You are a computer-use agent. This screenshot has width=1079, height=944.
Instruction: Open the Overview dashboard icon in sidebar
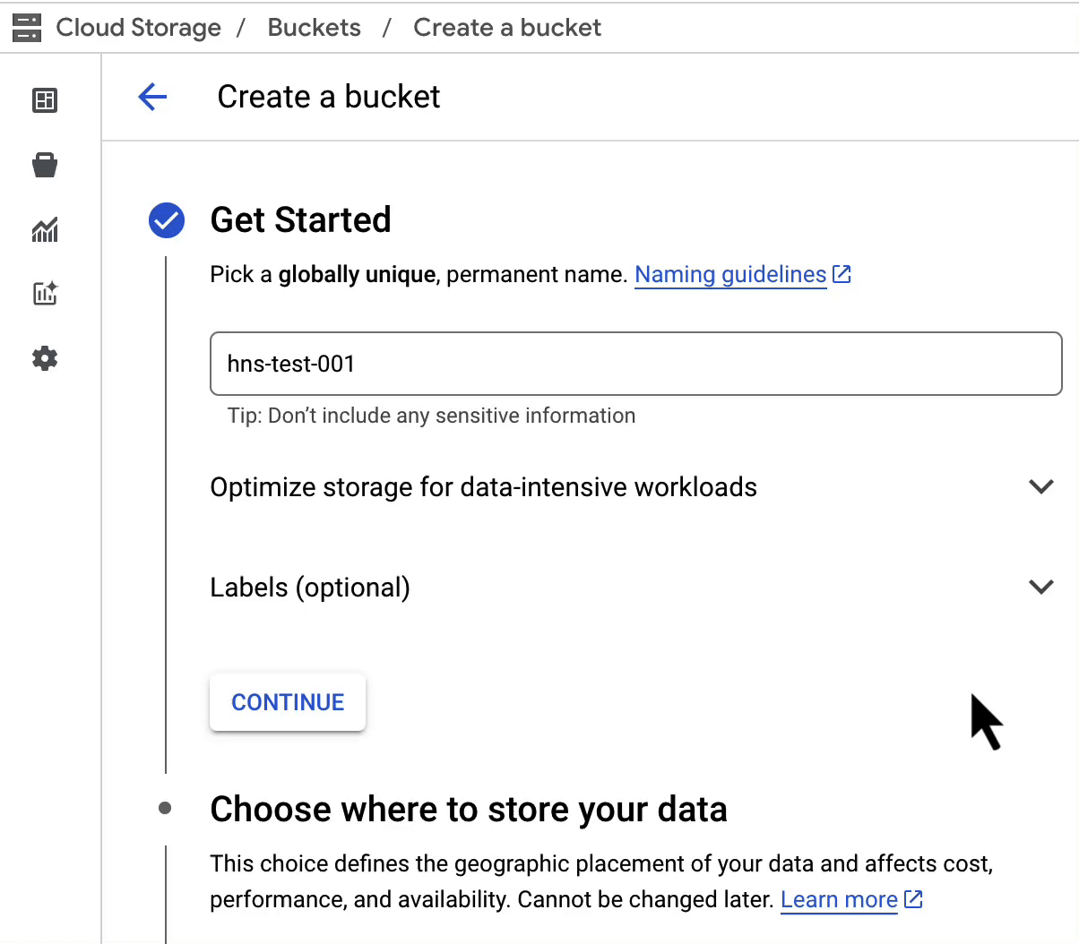tap(45, 100)
